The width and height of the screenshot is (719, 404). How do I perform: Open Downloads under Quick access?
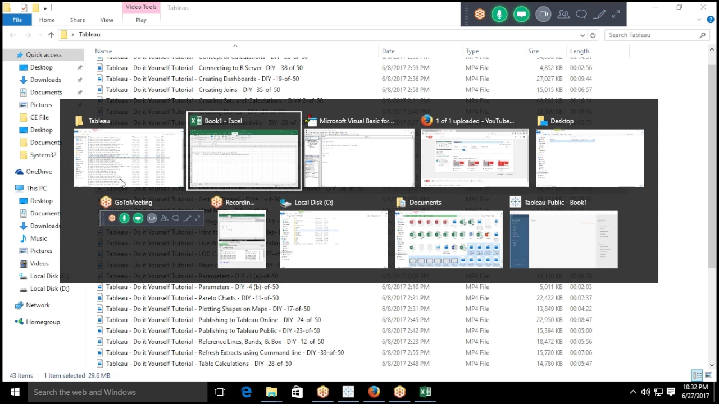click(x=45, y=80)
